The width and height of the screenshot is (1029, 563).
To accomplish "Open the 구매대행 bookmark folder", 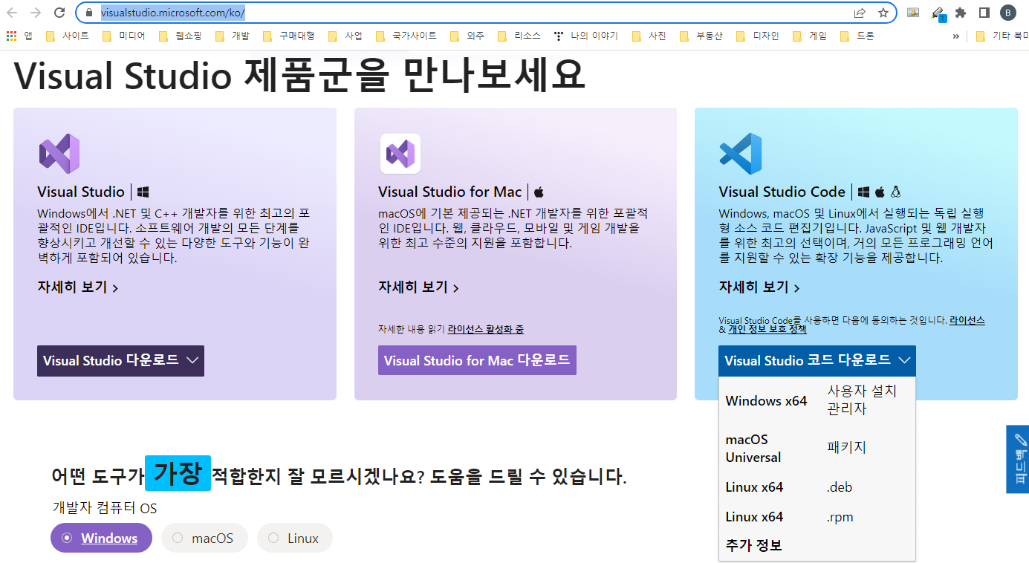I will tap(289, 36).
